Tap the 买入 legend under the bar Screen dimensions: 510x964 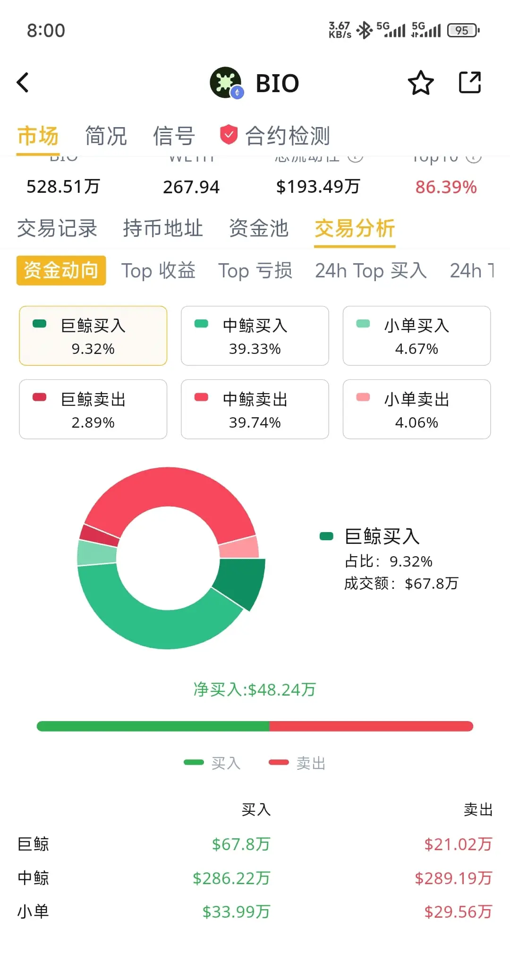pos(212,763)
